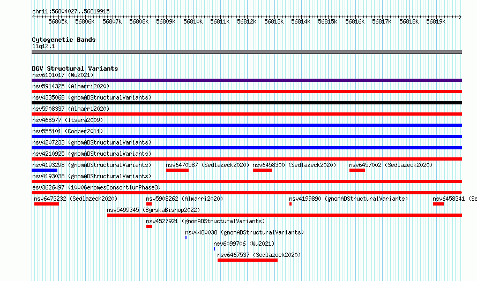Click the nsv4193038 variant label
477x281 pixels.
click(92, 176)
